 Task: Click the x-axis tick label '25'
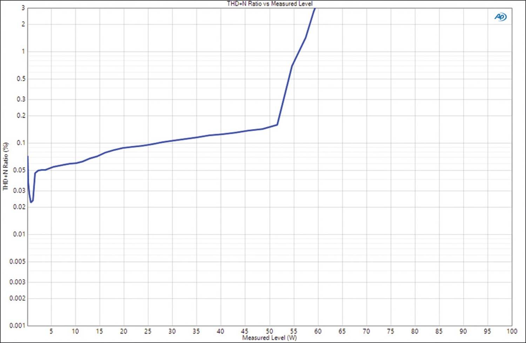point(148,331)
